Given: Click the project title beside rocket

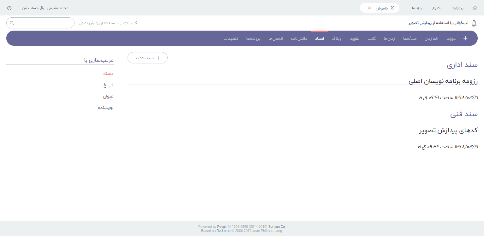Looking at the screenshot, I should coord(439,23).
